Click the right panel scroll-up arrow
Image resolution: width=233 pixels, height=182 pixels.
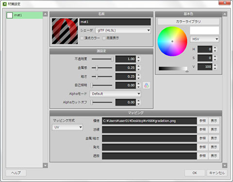[225, 14]
